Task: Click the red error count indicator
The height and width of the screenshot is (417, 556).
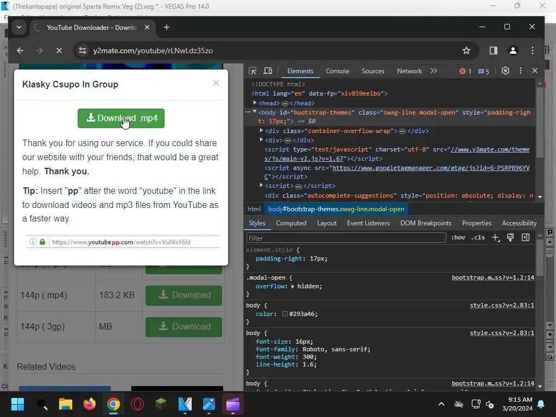Action: [x=465, y=71]
